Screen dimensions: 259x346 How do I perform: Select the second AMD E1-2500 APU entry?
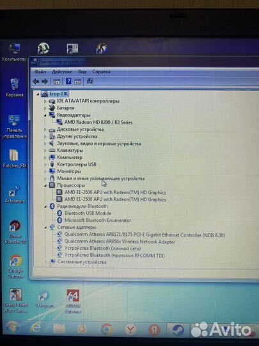[x=115, y=199]
